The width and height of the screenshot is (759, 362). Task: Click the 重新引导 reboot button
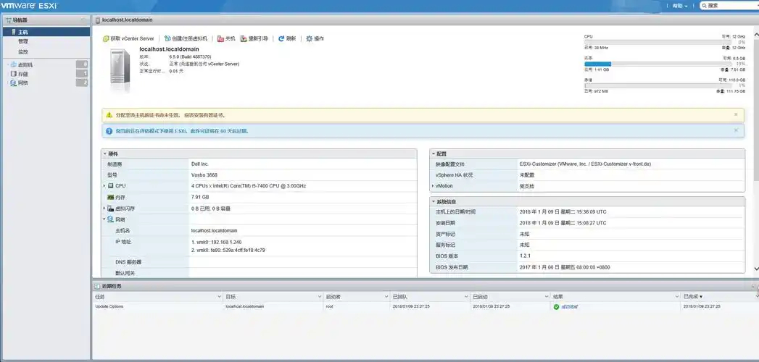coord(254,38)
